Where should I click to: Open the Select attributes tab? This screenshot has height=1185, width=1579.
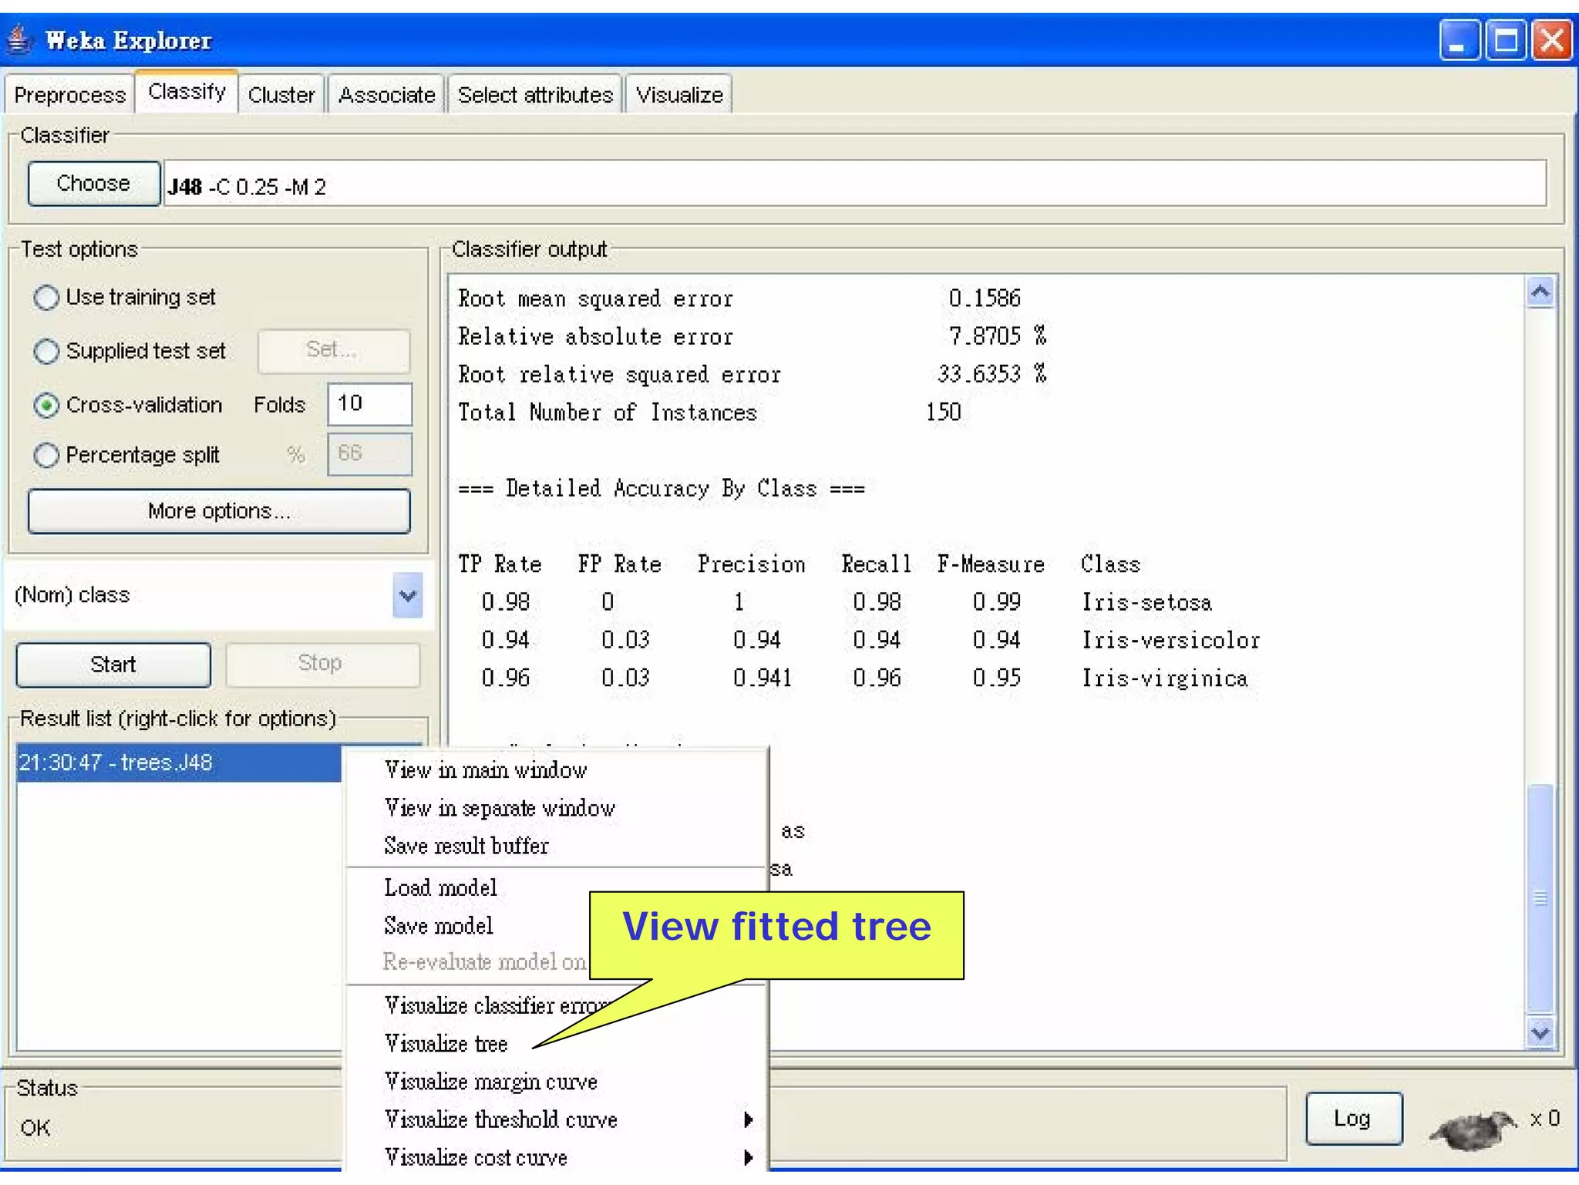[x=535, y=95]
